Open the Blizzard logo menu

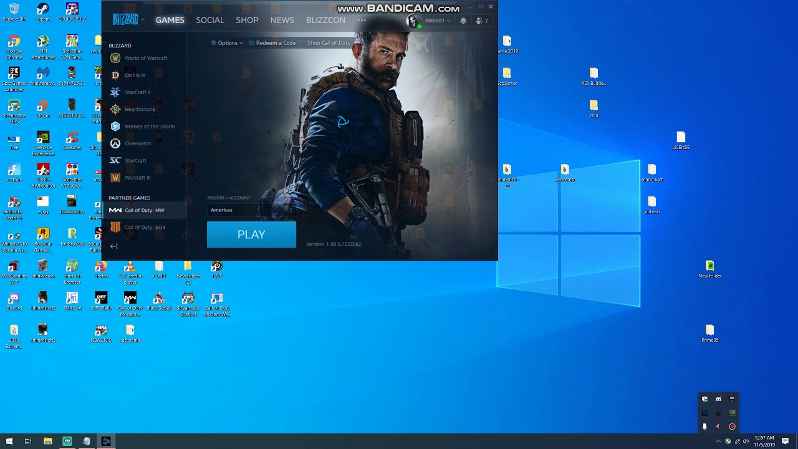[128, 20]
